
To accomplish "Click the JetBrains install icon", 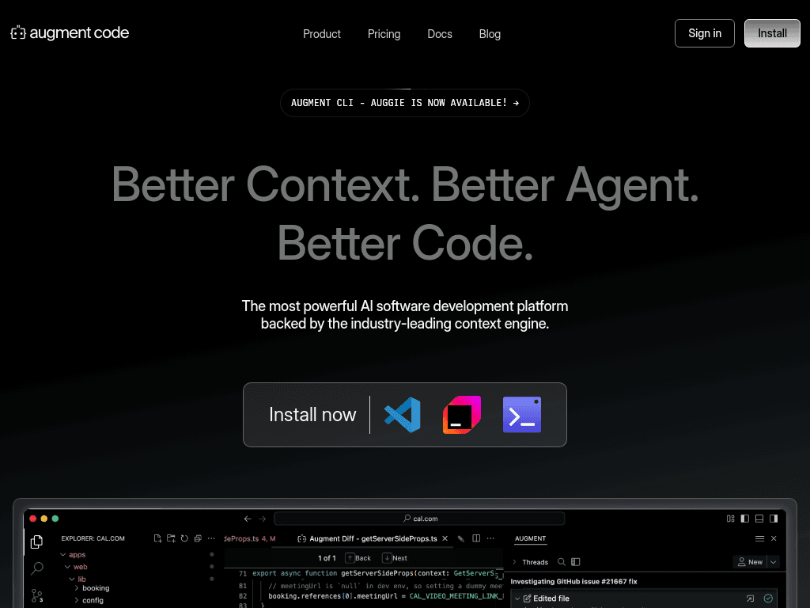I will (x=461, y=415).
